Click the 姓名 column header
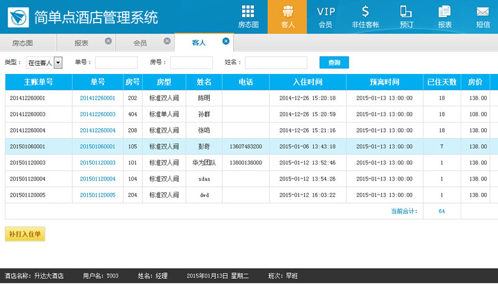This screenshot has width=498, height=285. pos(204,82)
